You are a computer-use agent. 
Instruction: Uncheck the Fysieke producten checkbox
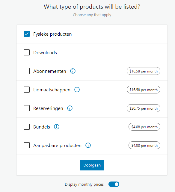coord(27,34)
